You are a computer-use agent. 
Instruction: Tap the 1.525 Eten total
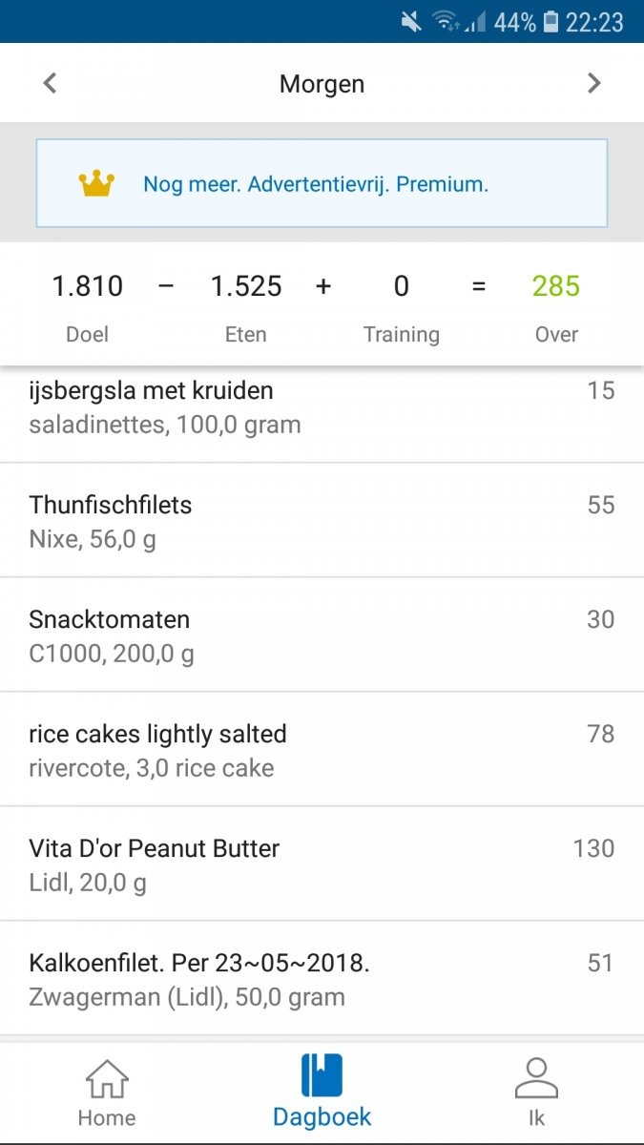245,286
